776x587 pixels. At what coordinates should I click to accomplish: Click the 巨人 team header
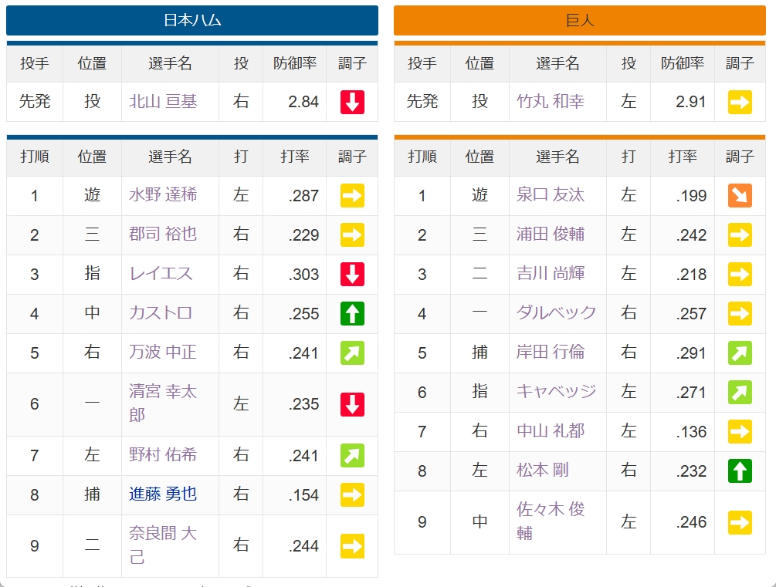pos(580,20)
